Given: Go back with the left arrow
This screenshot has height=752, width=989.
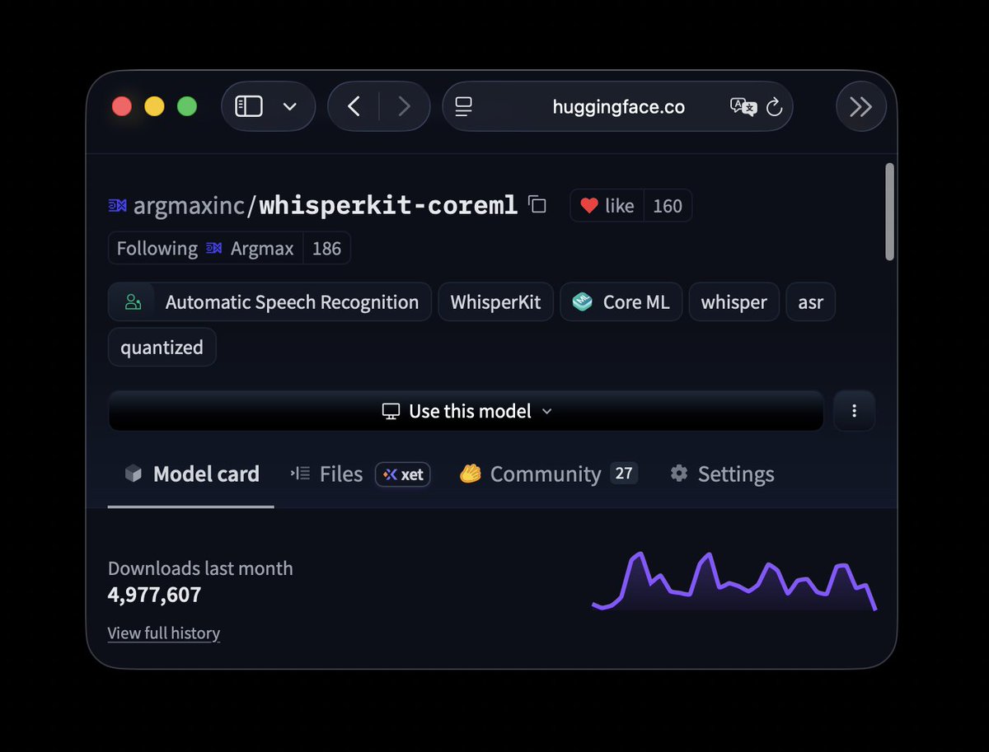Looking at the screenshot, I should (354, 106).
